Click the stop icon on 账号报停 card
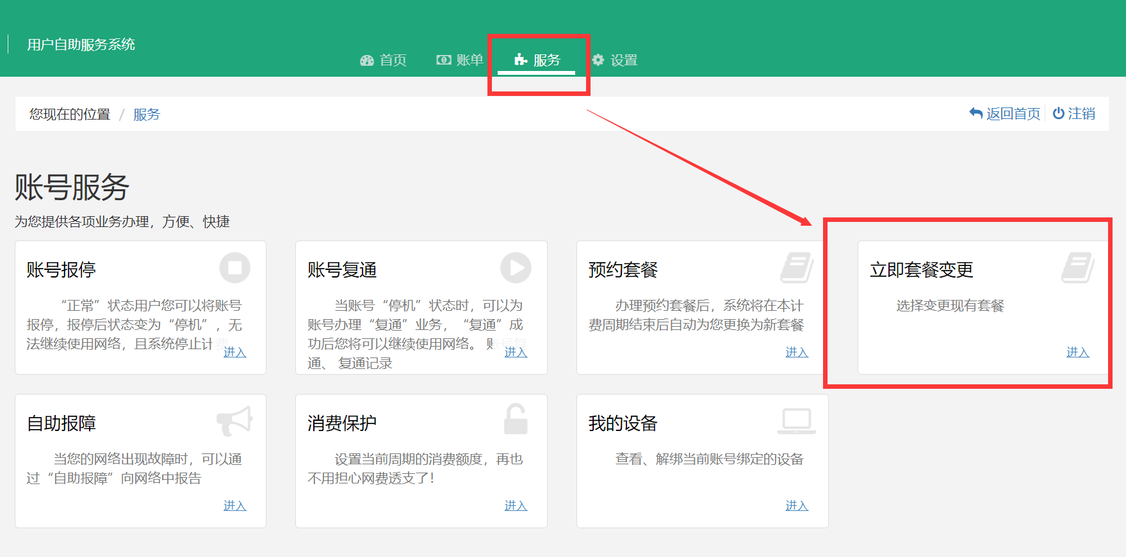Viewport: 1126px width, 557px height. click(x=234, y=268)
